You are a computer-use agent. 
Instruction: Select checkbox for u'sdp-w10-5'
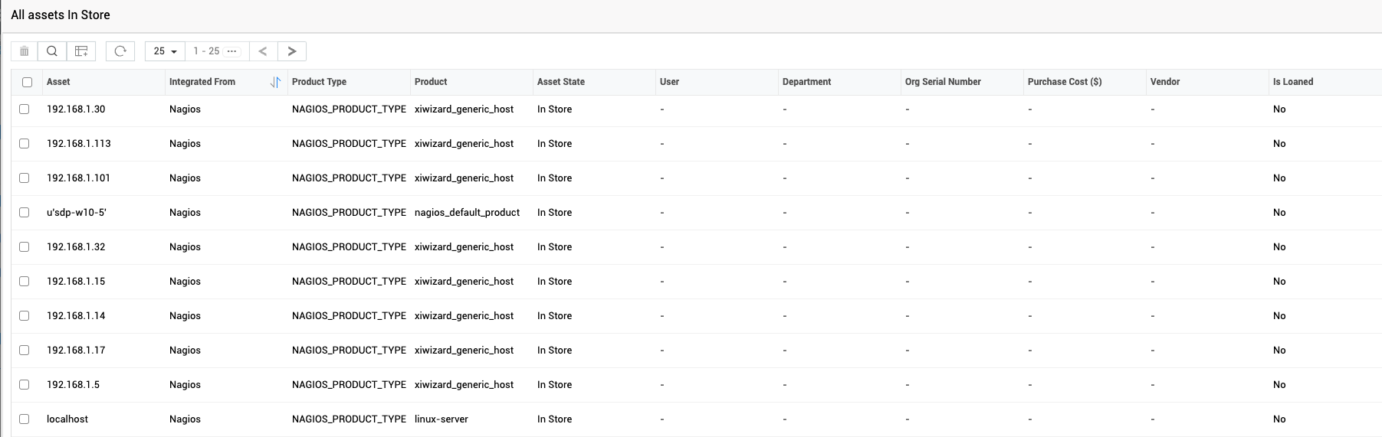(25, 213)
